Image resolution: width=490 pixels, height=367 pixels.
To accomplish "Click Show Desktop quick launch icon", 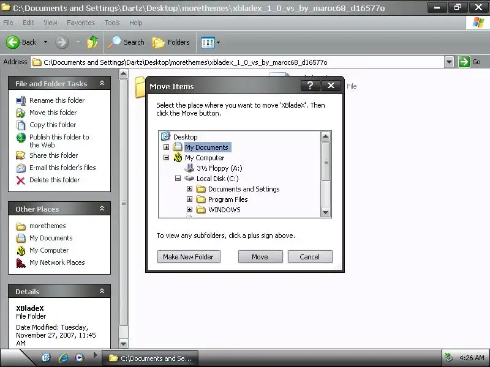I will [46, 358].
